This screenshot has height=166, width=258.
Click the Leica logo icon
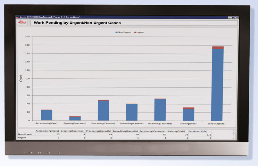pyautogui.click(x=22, y=22)
